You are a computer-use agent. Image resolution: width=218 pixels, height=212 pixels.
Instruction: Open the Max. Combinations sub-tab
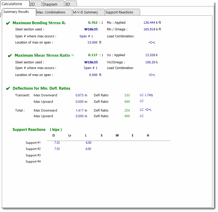click(51, 12)
